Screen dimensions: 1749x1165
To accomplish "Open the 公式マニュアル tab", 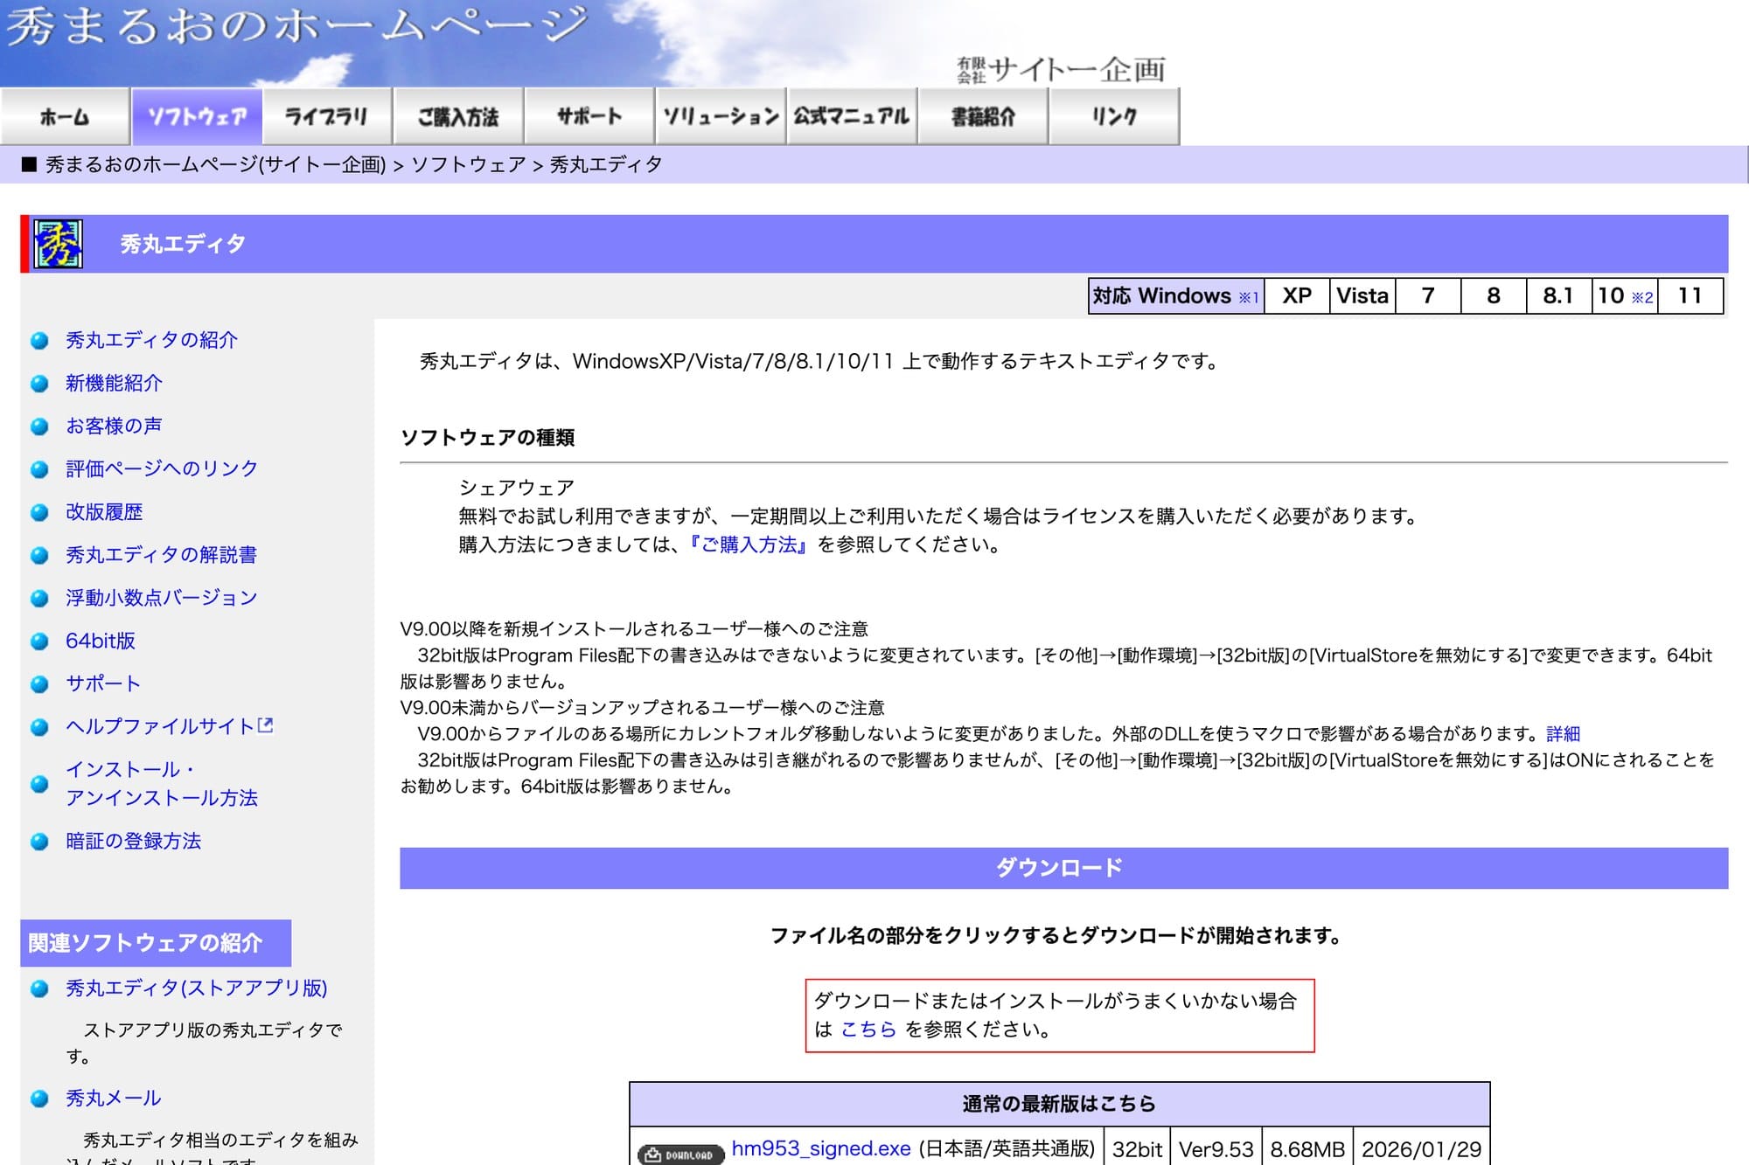I will 852,116.
